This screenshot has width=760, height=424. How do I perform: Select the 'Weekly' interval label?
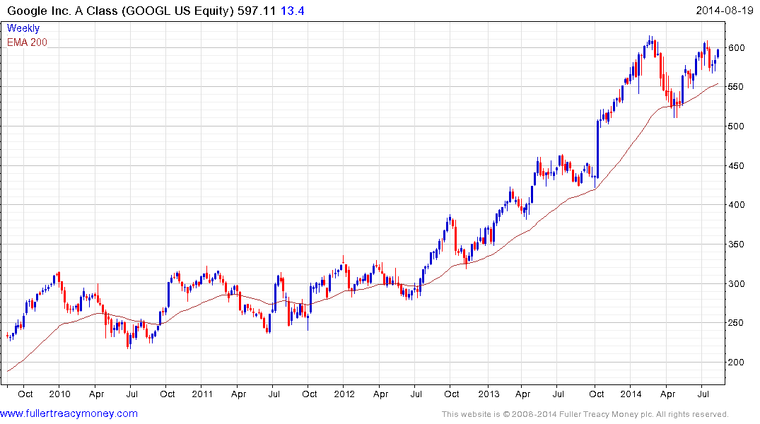point(23,28)
